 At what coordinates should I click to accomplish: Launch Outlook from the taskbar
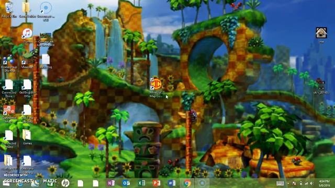(x=126, y=183)
